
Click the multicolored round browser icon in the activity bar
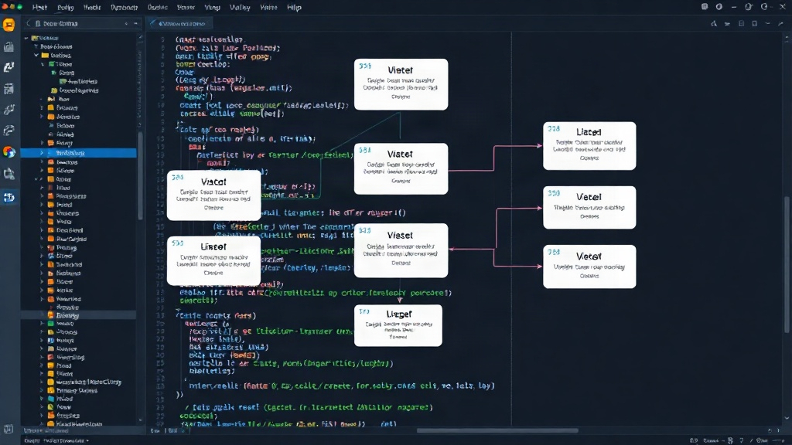(9, 152)
